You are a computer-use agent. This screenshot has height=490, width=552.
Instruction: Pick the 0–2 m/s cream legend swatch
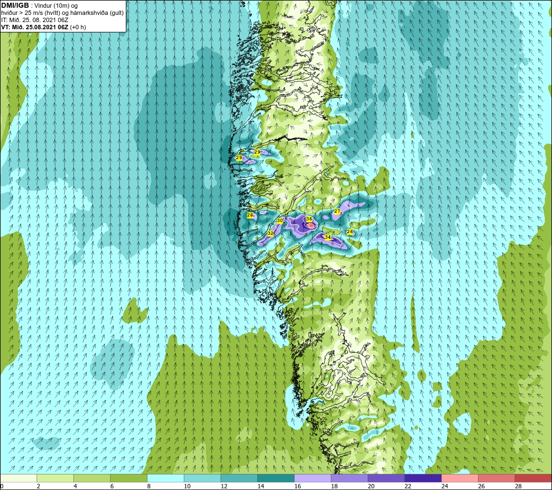tap(18, 478)
